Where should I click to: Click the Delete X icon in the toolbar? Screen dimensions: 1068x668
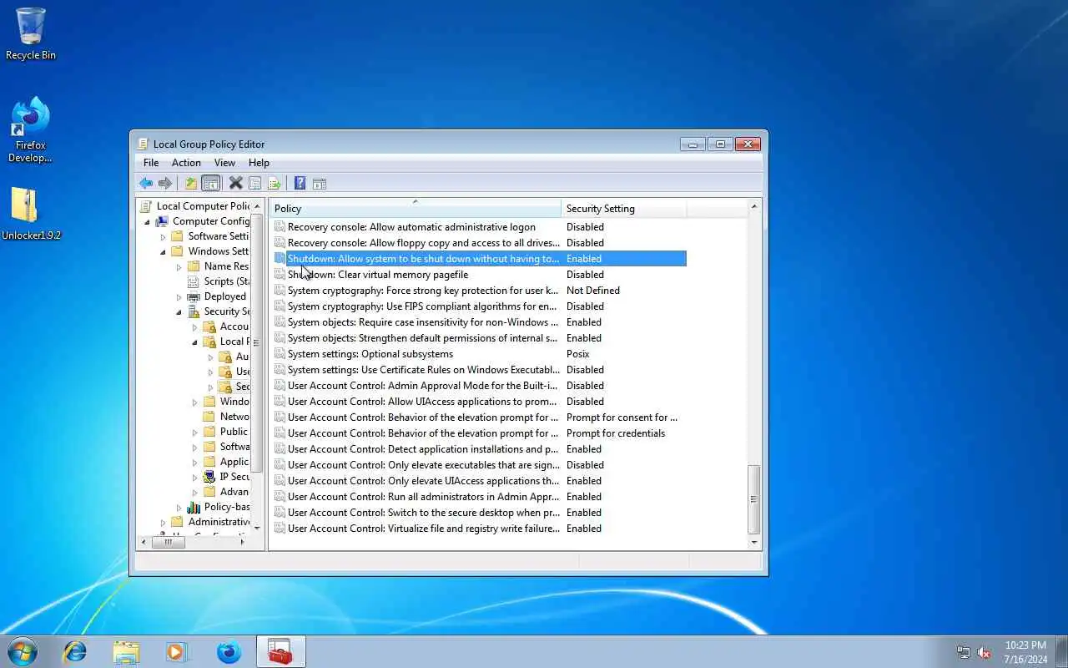[236, 183]
